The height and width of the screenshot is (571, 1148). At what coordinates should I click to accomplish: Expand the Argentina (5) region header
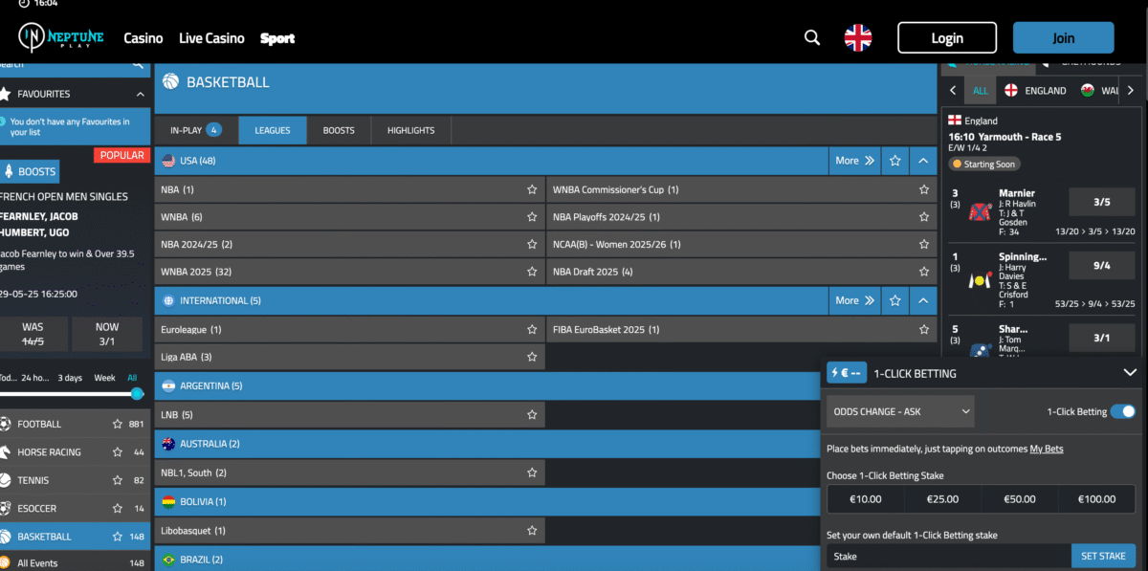pyautogui.click(x=488, y=386)
